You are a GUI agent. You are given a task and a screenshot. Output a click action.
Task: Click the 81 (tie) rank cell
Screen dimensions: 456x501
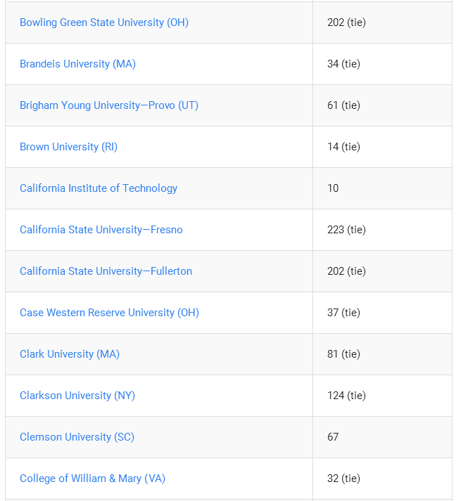tap(382, 354)
